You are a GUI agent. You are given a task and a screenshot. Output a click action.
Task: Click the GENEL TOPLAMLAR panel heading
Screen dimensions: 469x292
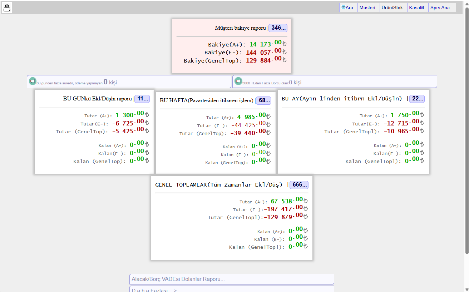[x=219, y=185]
